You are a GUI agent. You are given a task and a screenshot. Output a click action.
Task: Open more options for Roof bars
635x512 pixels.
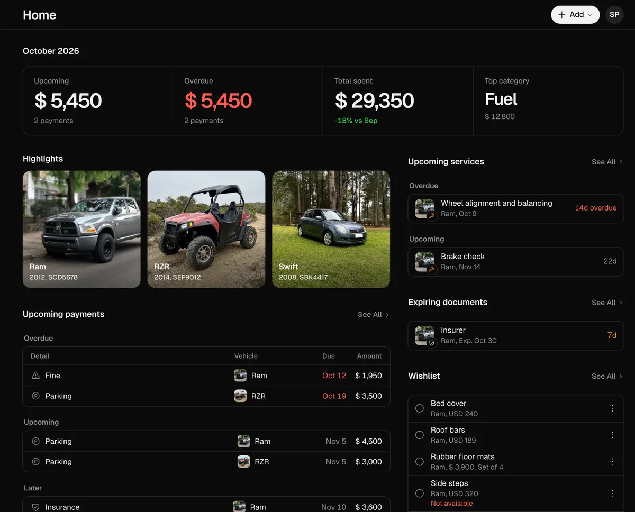612,435
